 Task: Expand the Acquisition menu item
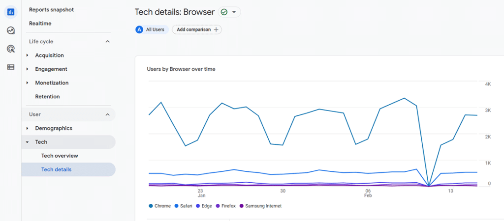tap(28, 55)
